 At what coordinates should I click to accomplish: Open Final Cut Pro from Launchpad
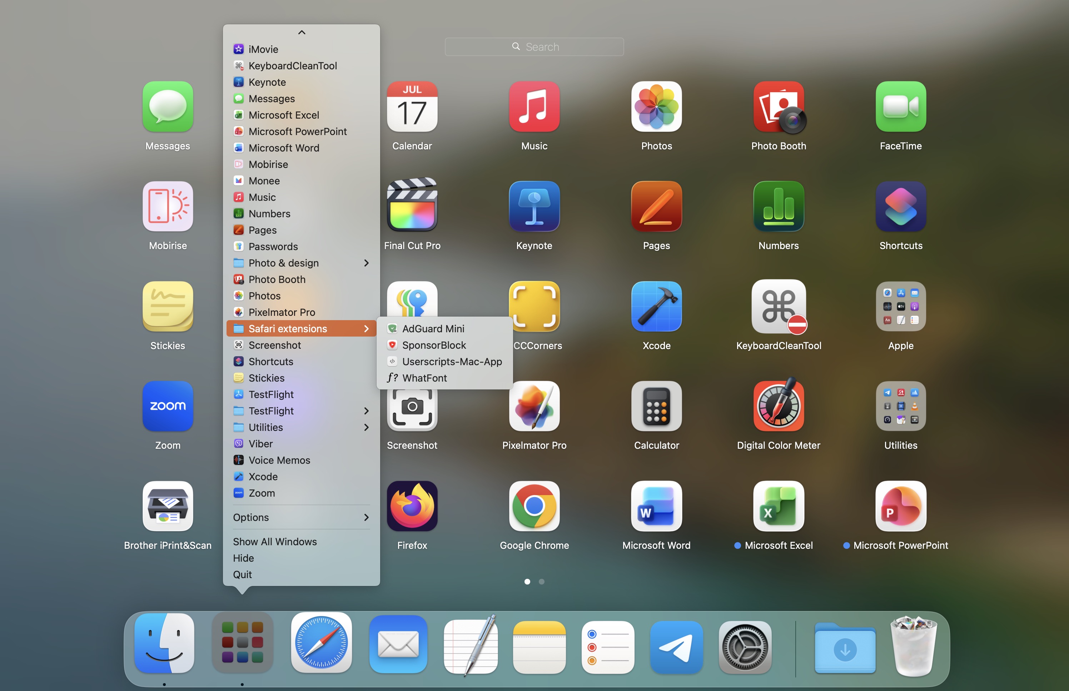click(412, 205)
